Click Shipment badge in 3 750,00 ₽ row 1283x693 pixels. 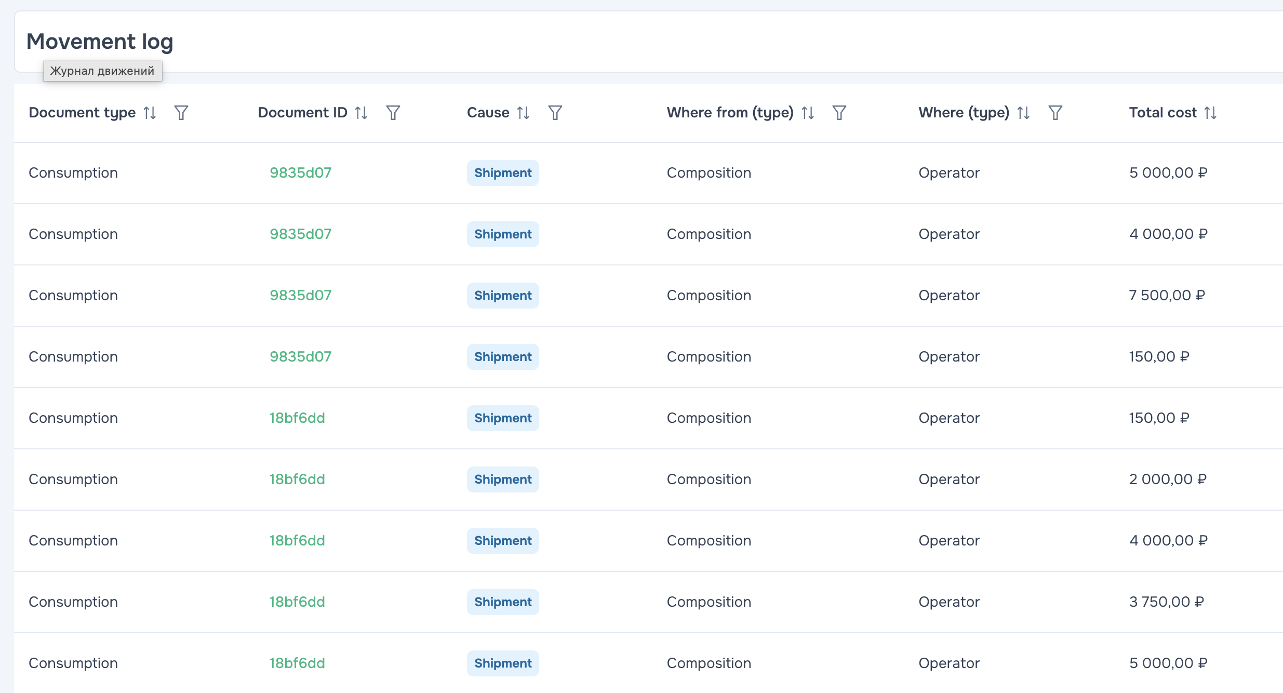click(503, 602)
